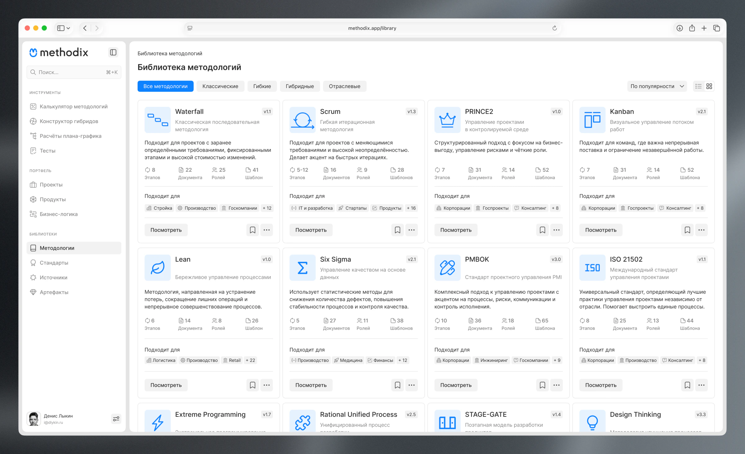Open Конструктор гибридов in the sidebar
Image resolution: width=745 pixels, height=454 pixels.
click(74, 121)
